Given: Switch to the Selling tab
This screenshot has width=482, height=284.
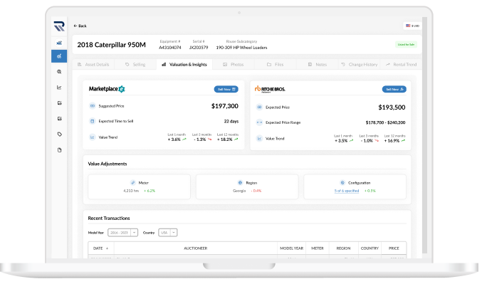Looking at the screenshot, I should (135, 65).
